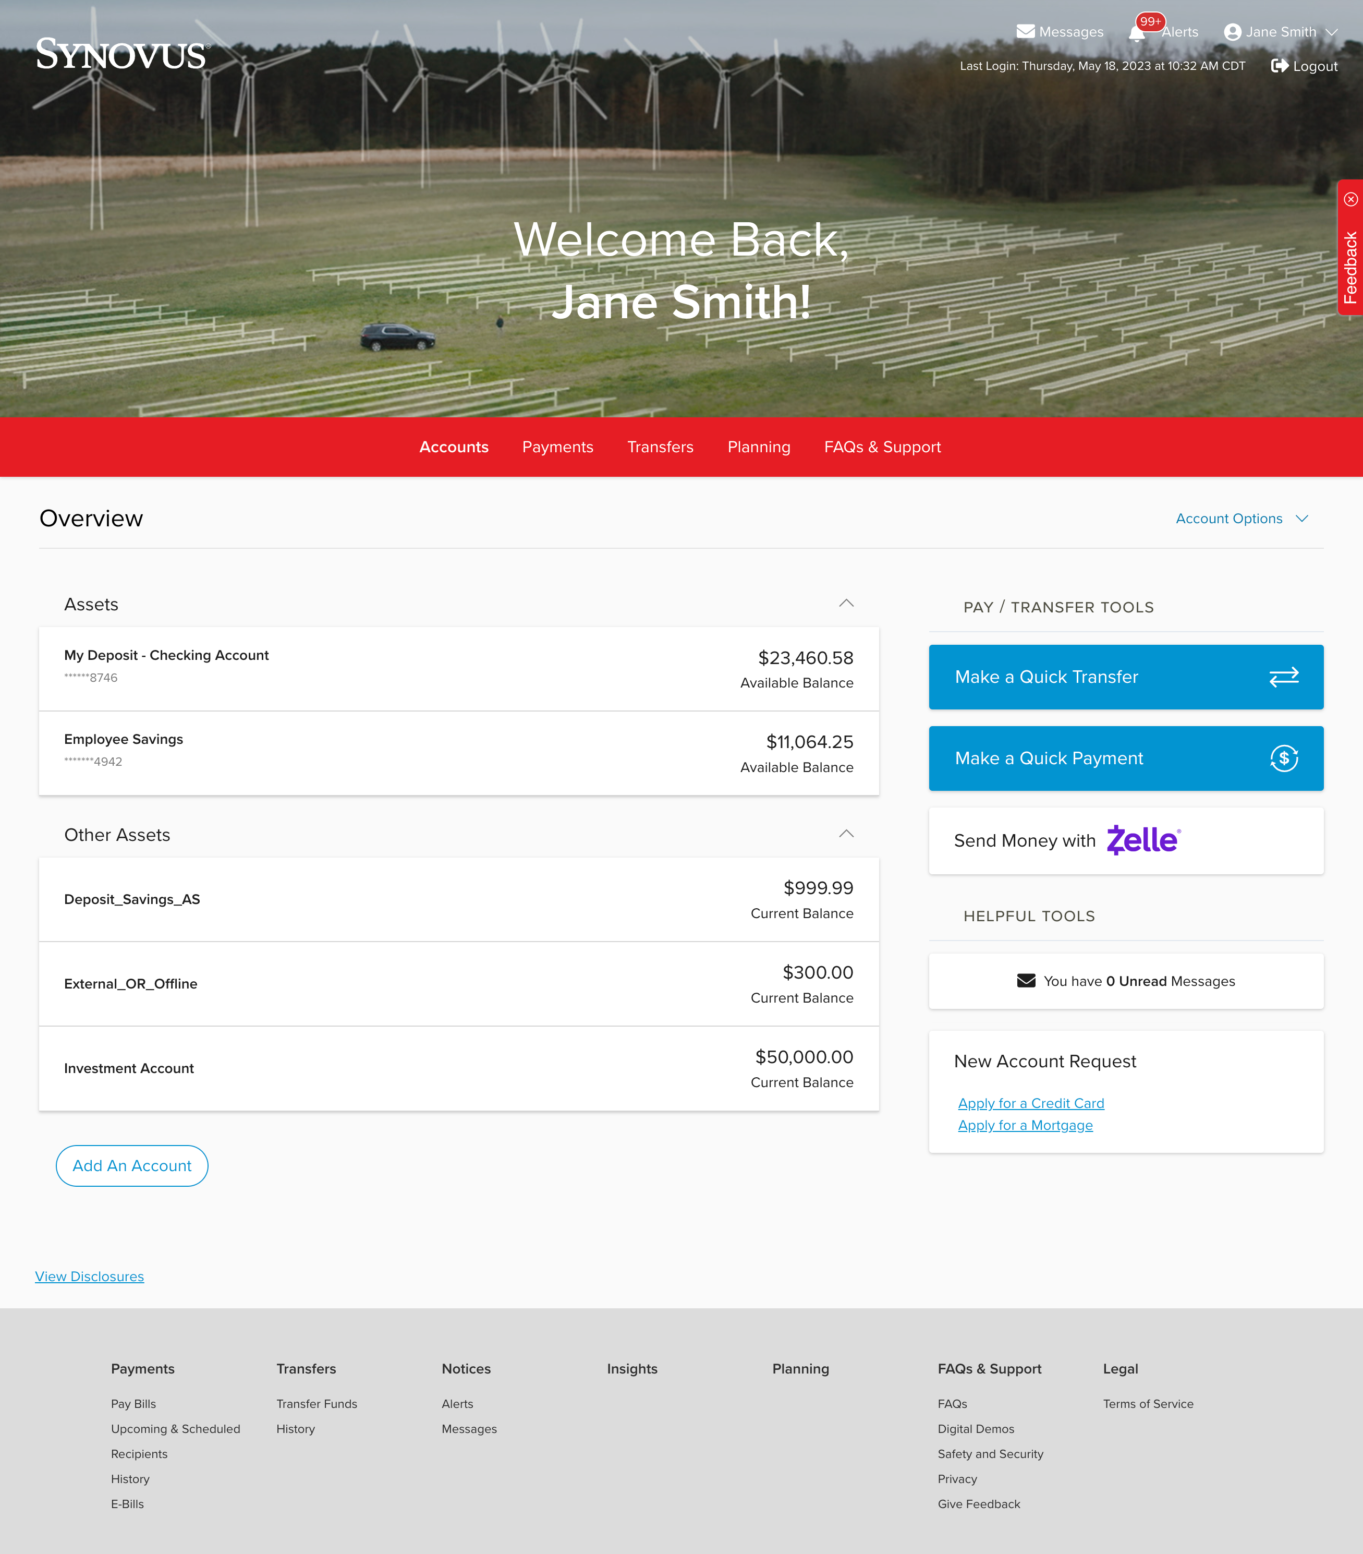The height and width of the screenshot is (1554, 1363).
Task: Expand the Jane Smith user menu arrow
Action: 1331,32
